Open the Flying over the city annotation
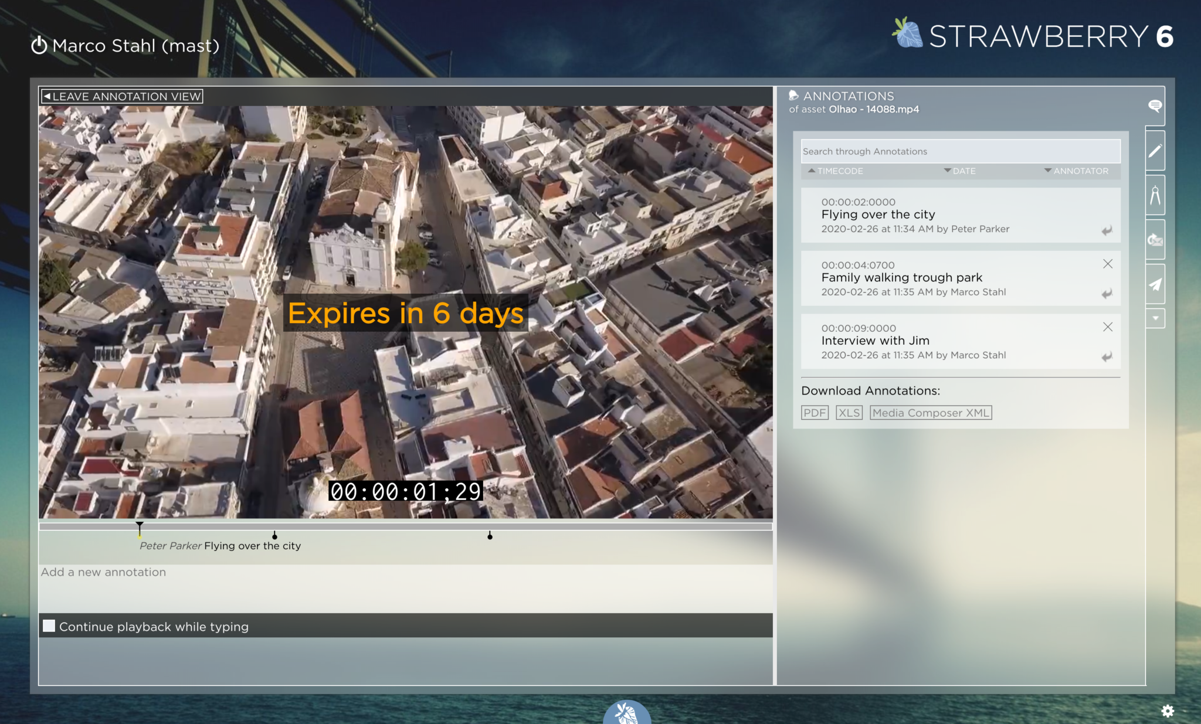This screenshot has width=1201, height=724. (961, 215)
